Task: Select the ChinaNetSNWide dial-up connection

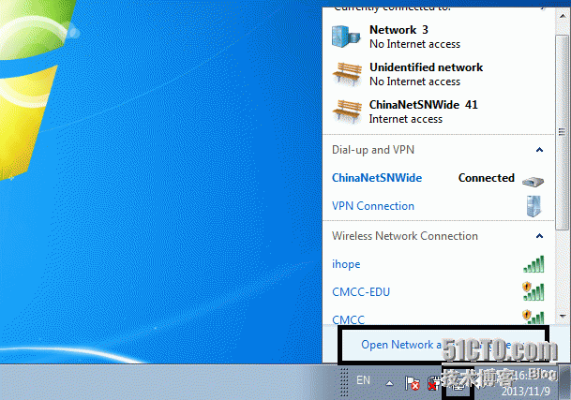Action: point(377,178)
